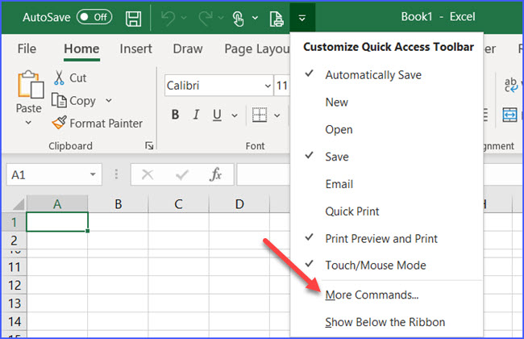Screen dimensions: 524x339
Task: Select row 11 header
Action: 14,267
